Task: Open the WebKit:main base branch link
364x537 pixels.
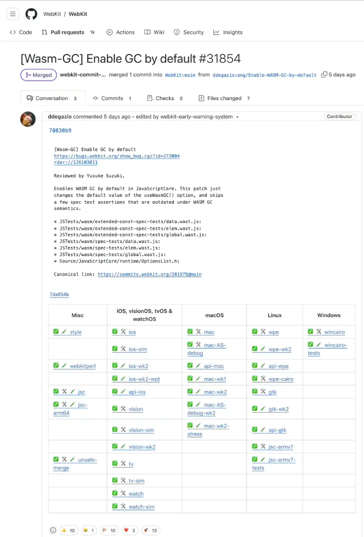Action: [180, 75]
